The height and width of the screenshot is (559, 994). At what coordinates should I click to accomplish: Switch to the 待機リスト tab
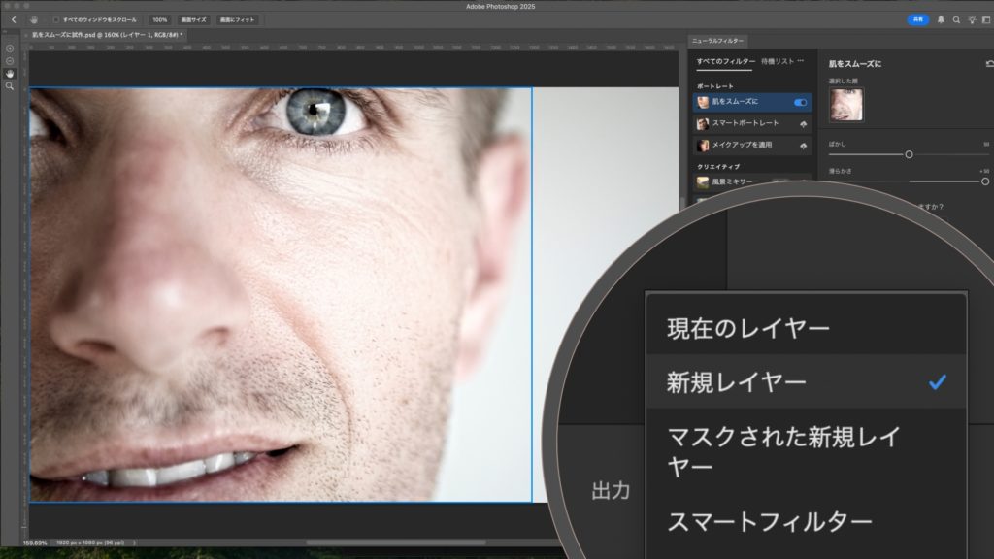tap(779, 61)
